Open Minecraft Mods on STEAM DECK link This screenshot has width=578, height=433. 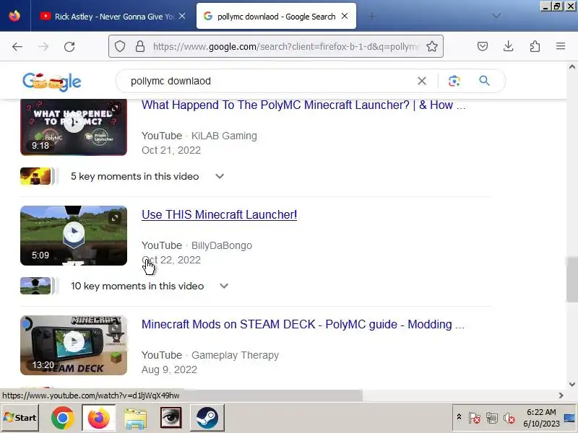coord(303,324)
